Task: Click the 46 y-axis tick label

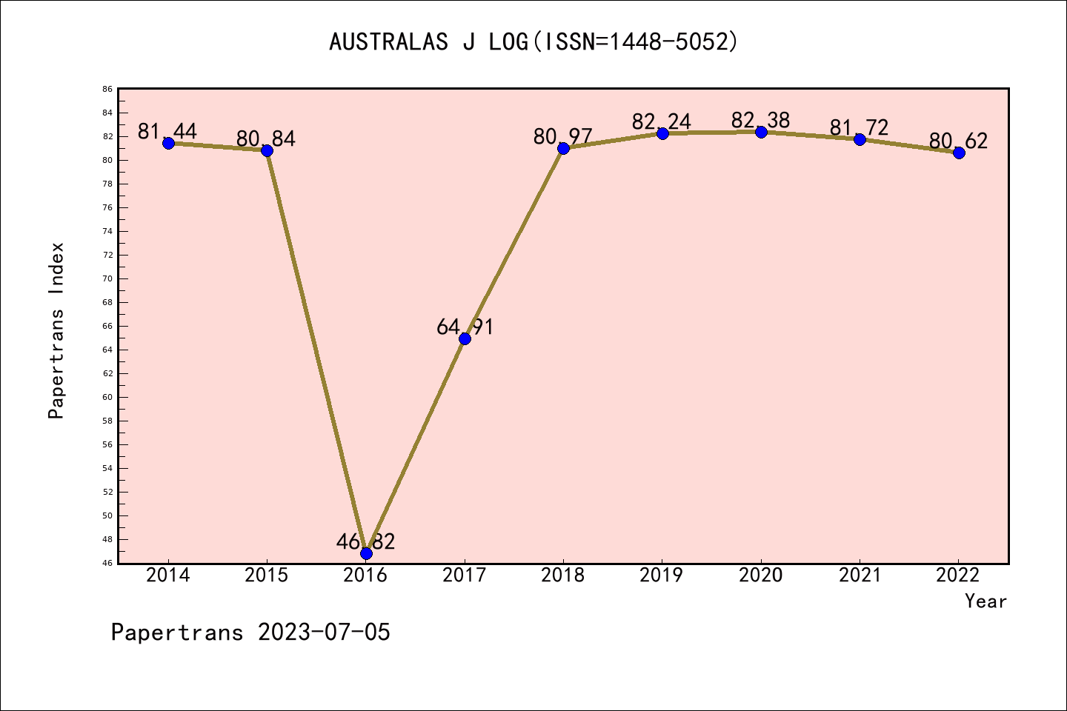Action: [x=107, y=563]
